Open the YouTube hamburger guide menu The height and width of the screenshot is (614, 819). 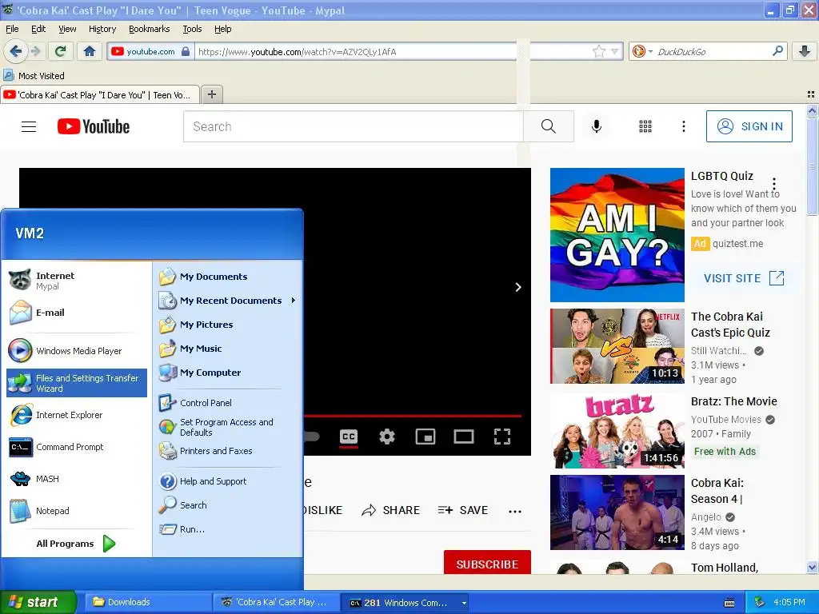[x=29, y=126]
